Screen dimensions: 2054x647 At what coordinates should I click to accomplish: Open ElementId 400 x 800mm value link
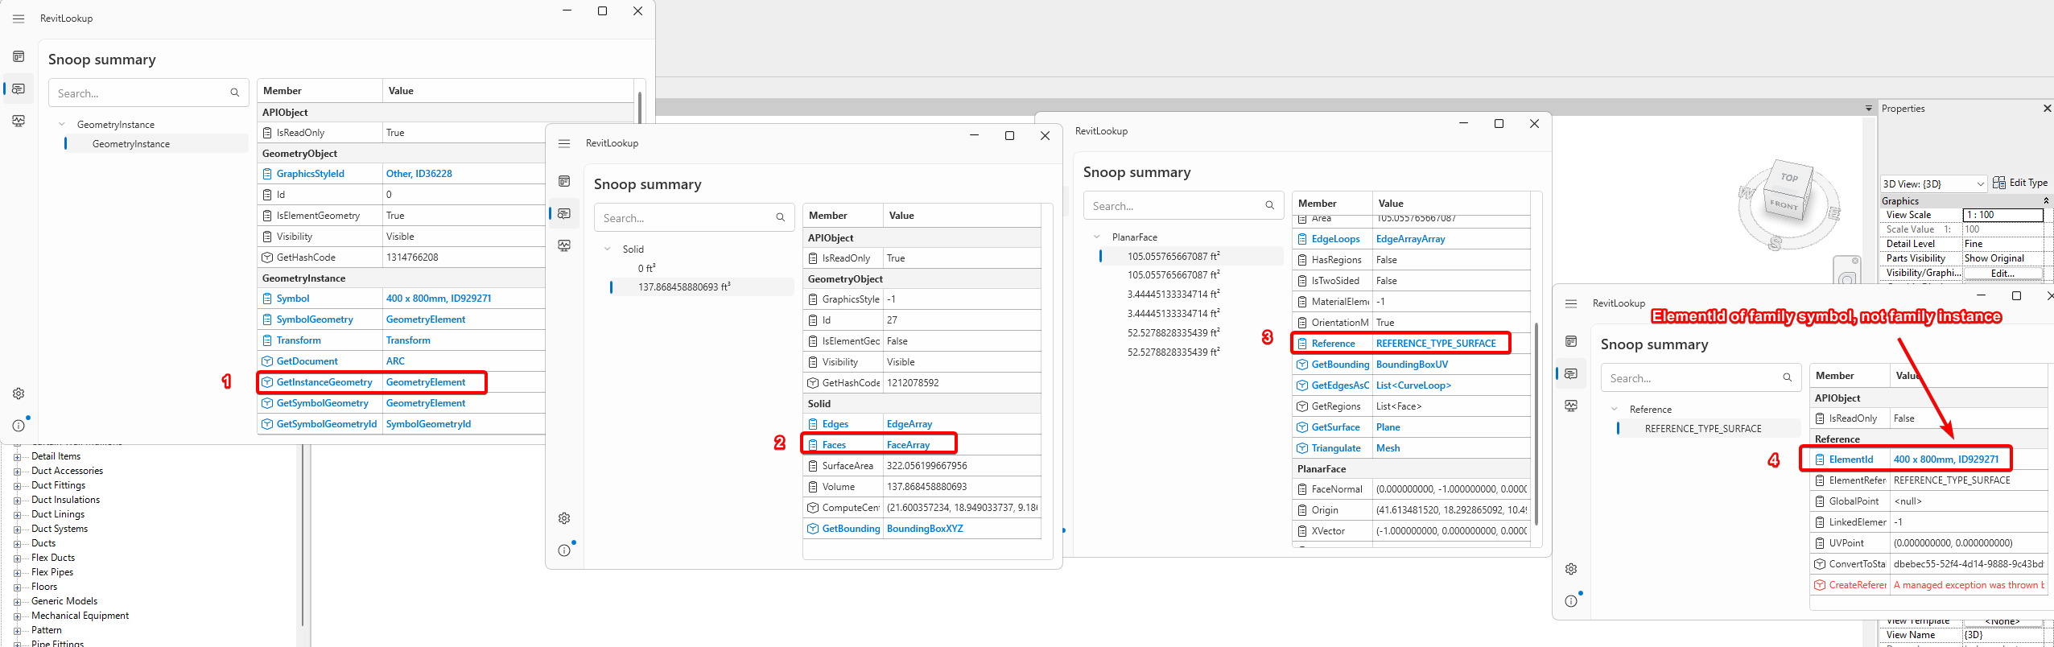(x=1946, y=459)
